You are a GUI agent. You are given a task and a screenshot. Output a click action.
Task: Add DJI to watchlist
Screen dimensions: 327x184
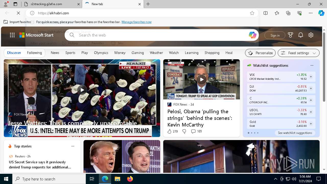pyautogui.click(x=311, y=88)
